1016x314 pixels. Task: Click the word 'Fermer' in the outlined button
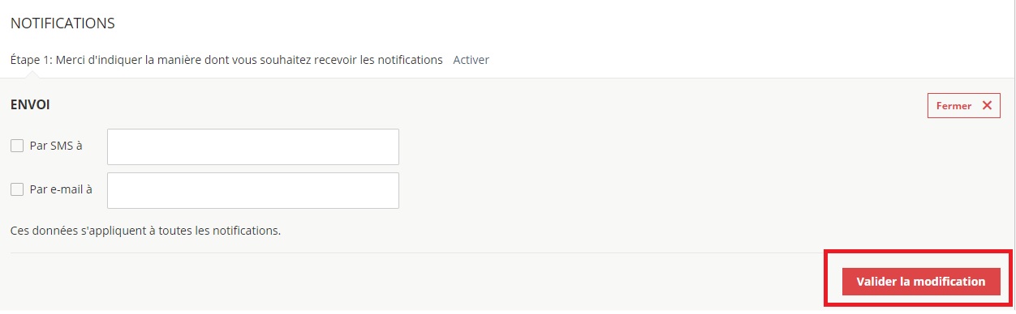click(x=954, y=106)
